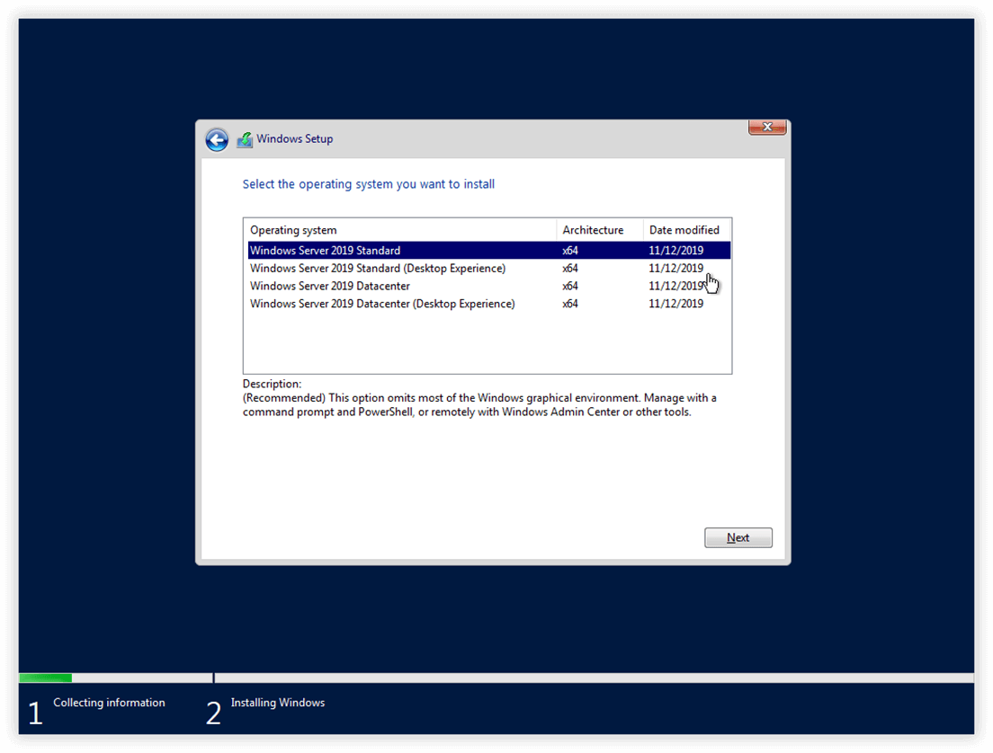Click the step number 1 indicator

click(35, 713)
